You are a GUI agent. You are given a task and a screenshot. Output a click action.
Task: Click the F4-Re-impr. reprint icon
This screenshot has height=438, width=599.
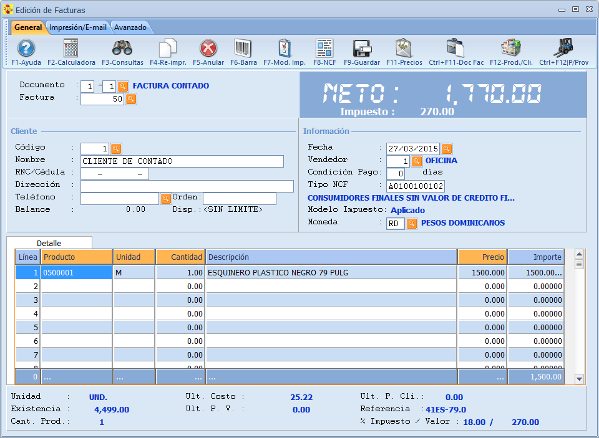(x=168, y=49)
